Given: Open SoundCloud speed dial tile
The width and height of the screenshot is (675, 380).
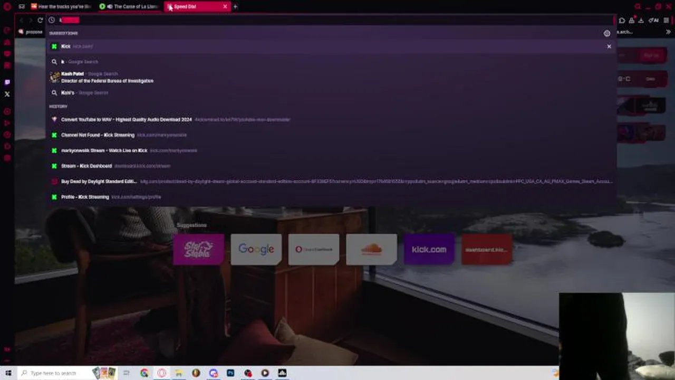Looking at the screenshot, I should 371,249.
